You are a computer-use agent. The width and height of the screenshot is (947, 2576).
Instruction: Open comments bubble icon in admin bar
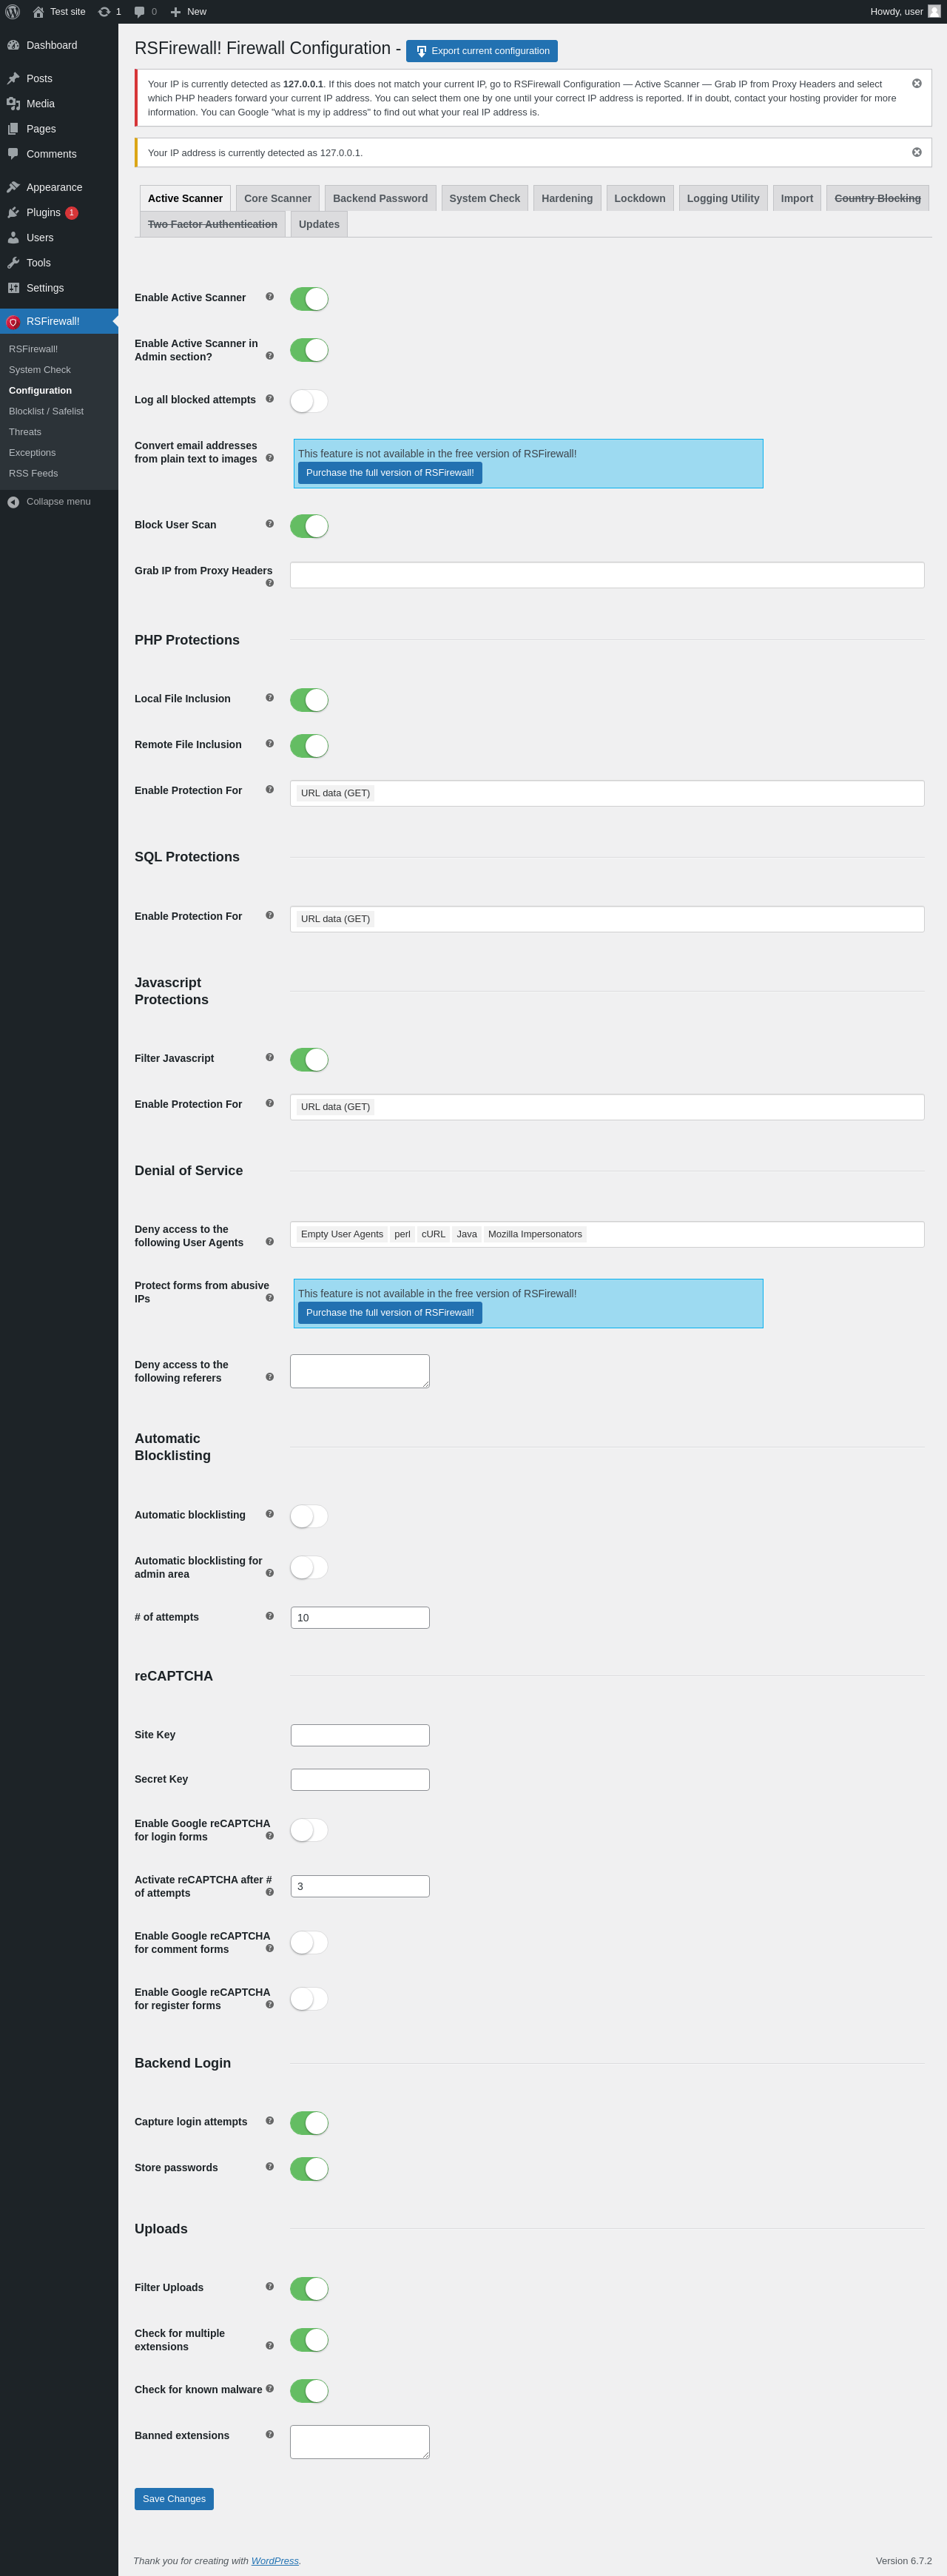click(x=139, y=12)
